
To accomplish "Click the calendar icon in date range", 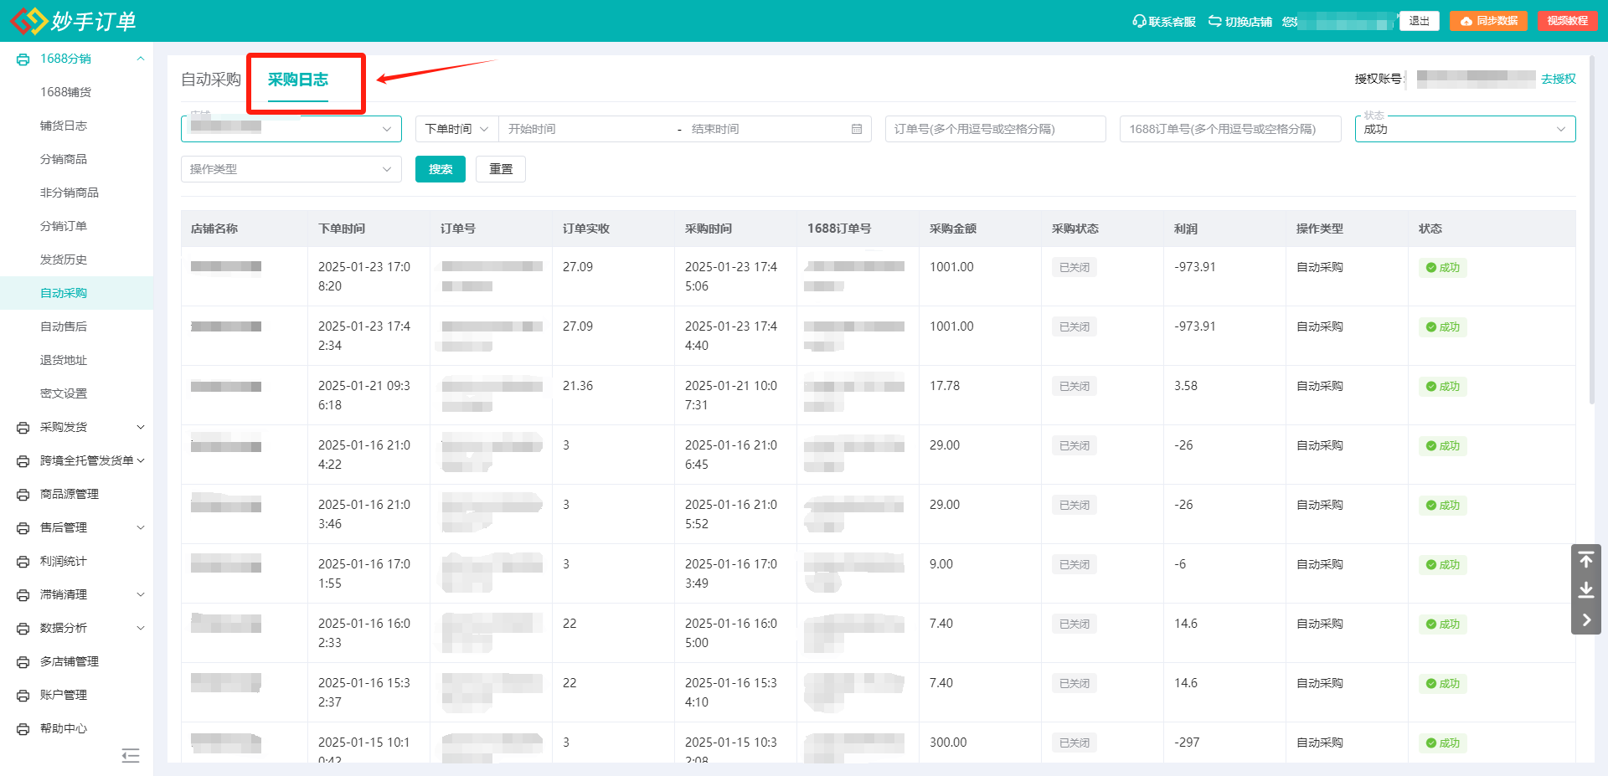I will tap(857, 129).
